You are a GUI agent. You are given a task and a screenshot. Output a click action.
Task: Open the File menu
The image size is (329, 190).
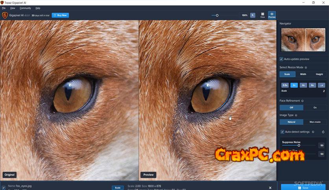(4, 8)
